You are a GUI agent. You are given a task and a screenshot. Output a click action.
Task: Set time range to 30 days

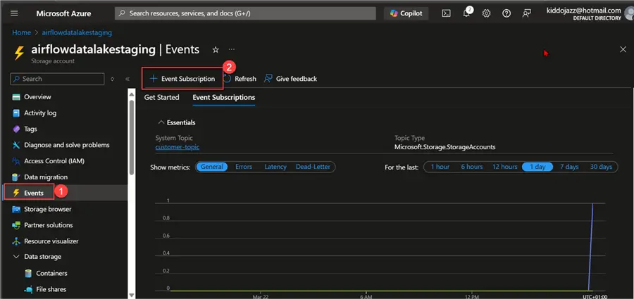(x=601, y=167)
